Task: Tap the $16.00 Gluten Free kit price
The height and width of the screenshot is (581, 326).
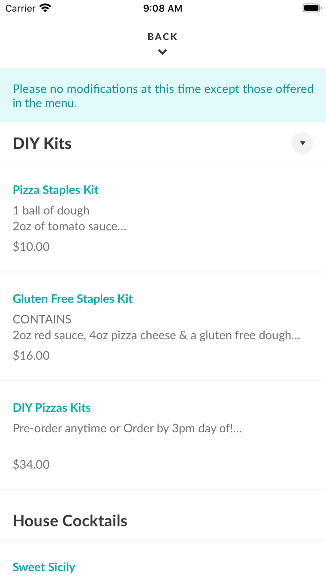Action: click(x=31, y=355)
